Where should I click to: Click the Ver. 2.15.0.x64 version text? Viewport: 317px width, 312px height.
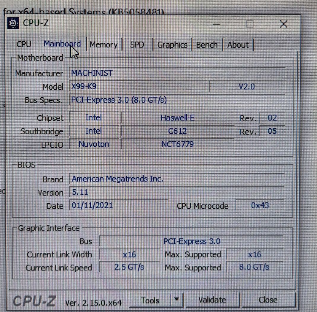pos(93,303)
